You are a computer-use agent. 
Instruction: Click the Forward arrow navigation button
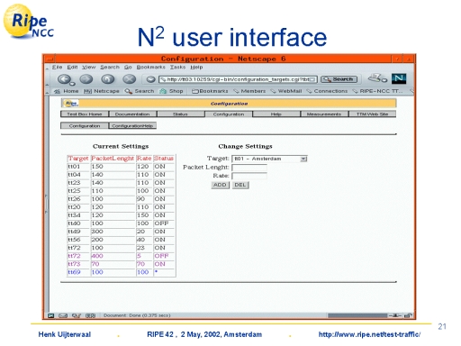coord(86,79)
